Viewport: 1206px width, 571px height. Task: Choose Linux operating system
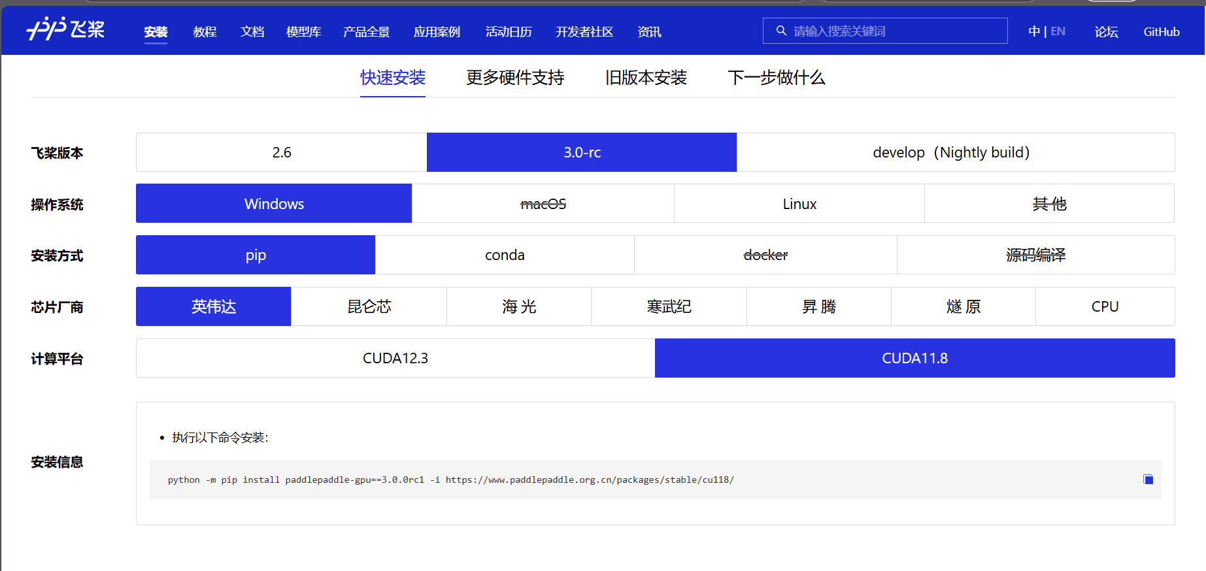(x=799, y=203)
